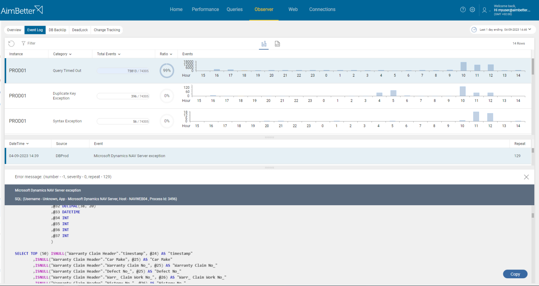Click the Repeat column header
Screen dimensions: 539x286
(x=520, y=144)
